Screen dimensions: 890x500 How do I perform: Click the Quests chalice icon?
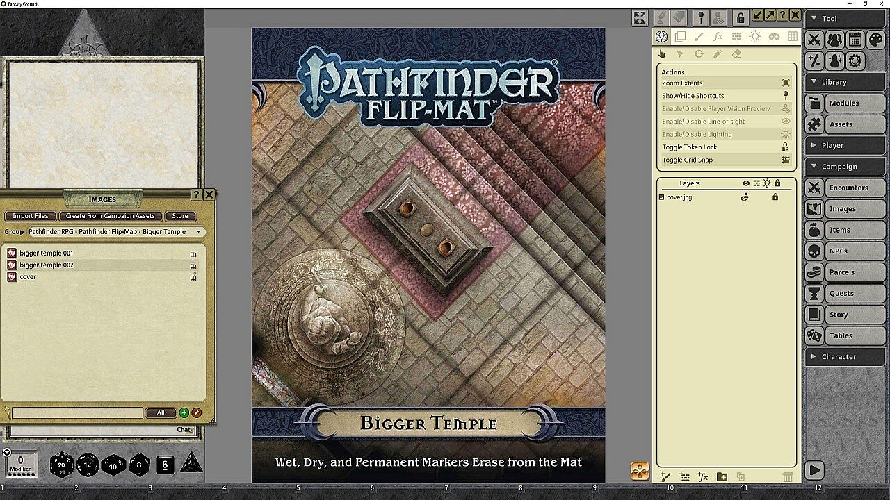click(814, 293)
